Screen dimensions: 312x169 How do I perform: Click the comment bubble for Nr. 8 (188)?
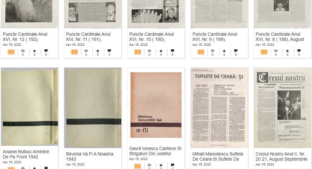299,51
